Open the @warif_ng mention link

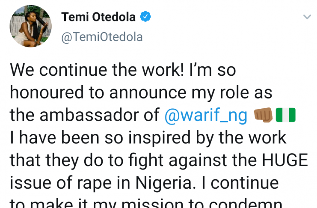coord(206,116)
